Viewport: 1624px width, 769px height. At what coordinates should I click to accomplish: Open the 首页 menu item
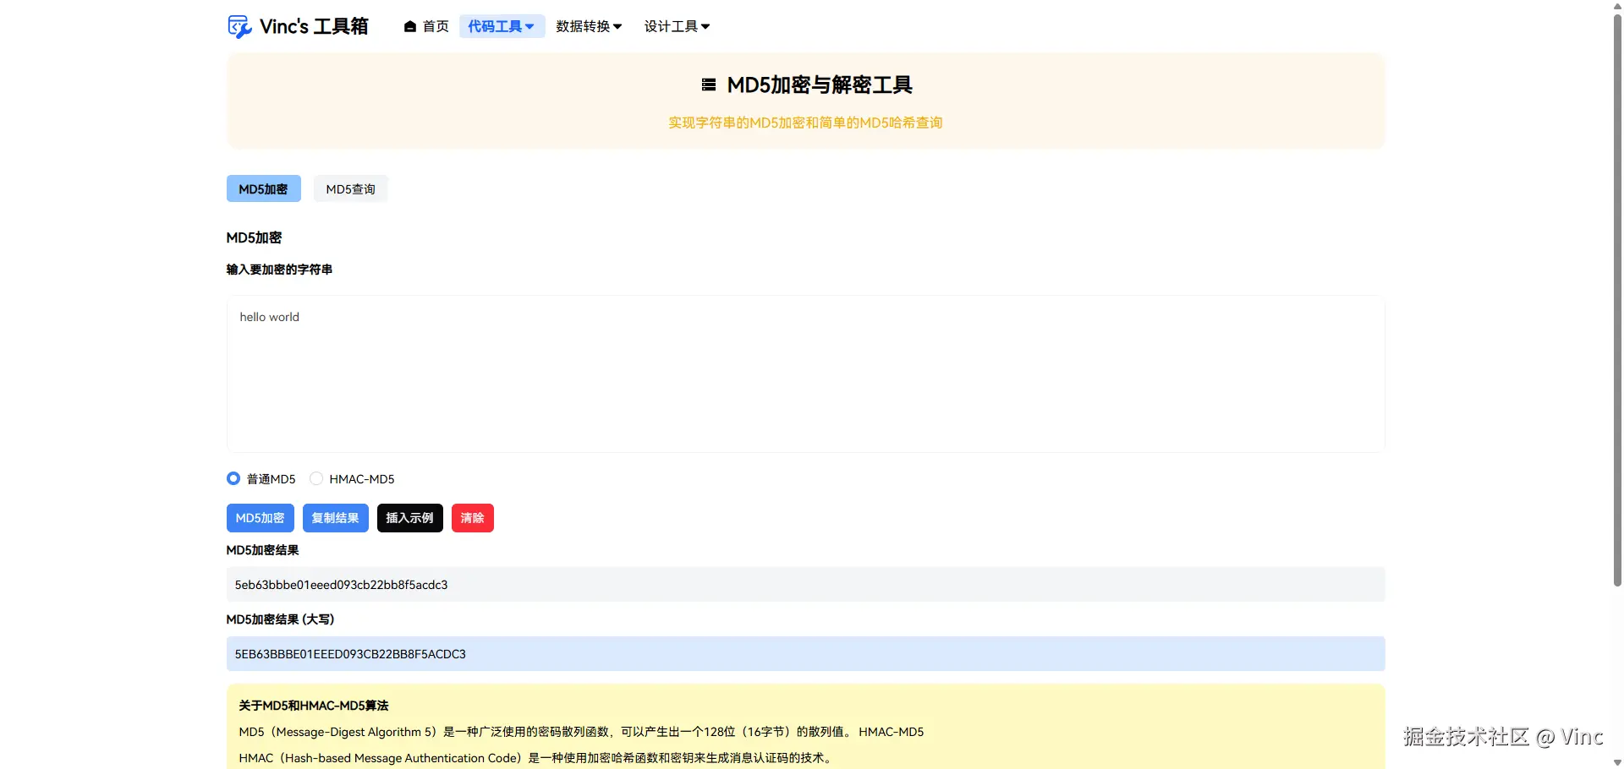[x=426, y=27]
